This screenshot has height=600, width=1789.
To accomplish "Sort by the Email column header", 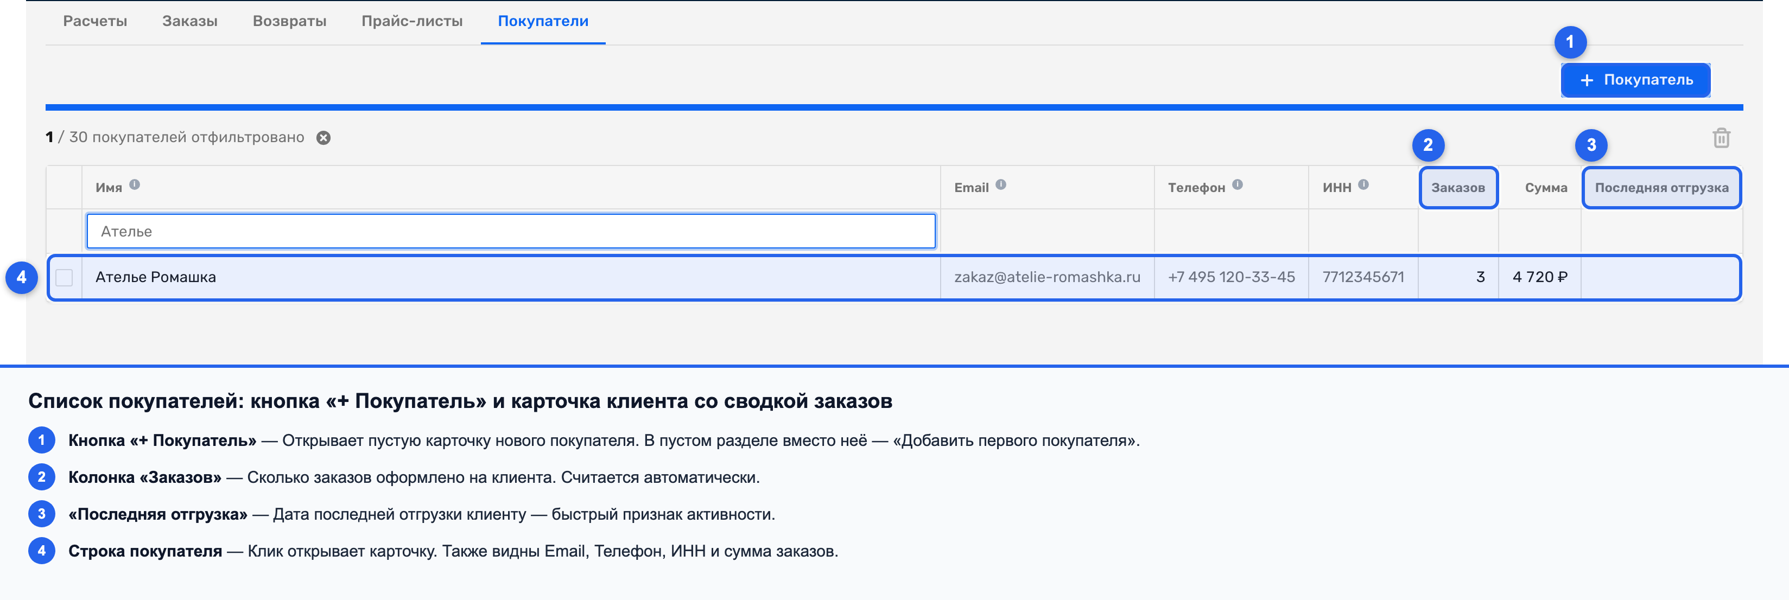I will coord(971,188).
